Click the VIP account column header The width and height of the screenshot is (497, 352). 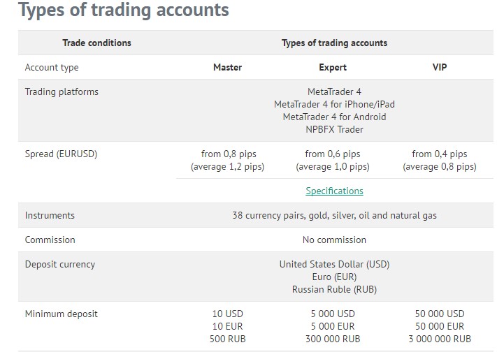[440, 67]
